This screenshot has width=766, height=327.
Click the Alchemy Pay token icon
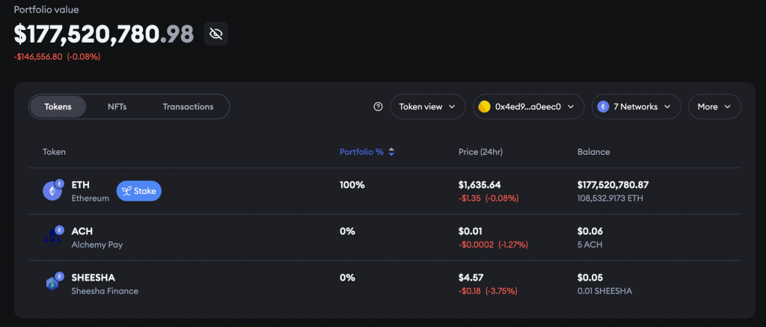point(52,236)
